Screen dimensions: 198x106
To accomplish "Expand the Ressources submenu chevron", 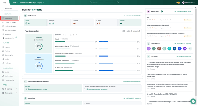I will pos(16,93).
